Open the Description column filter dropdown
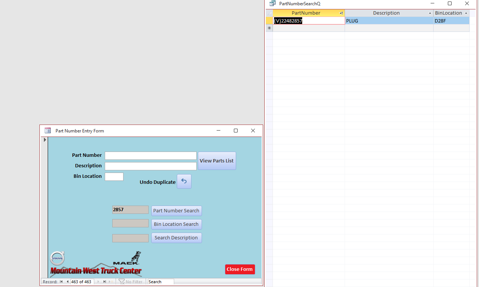 (x=430, y=13)
